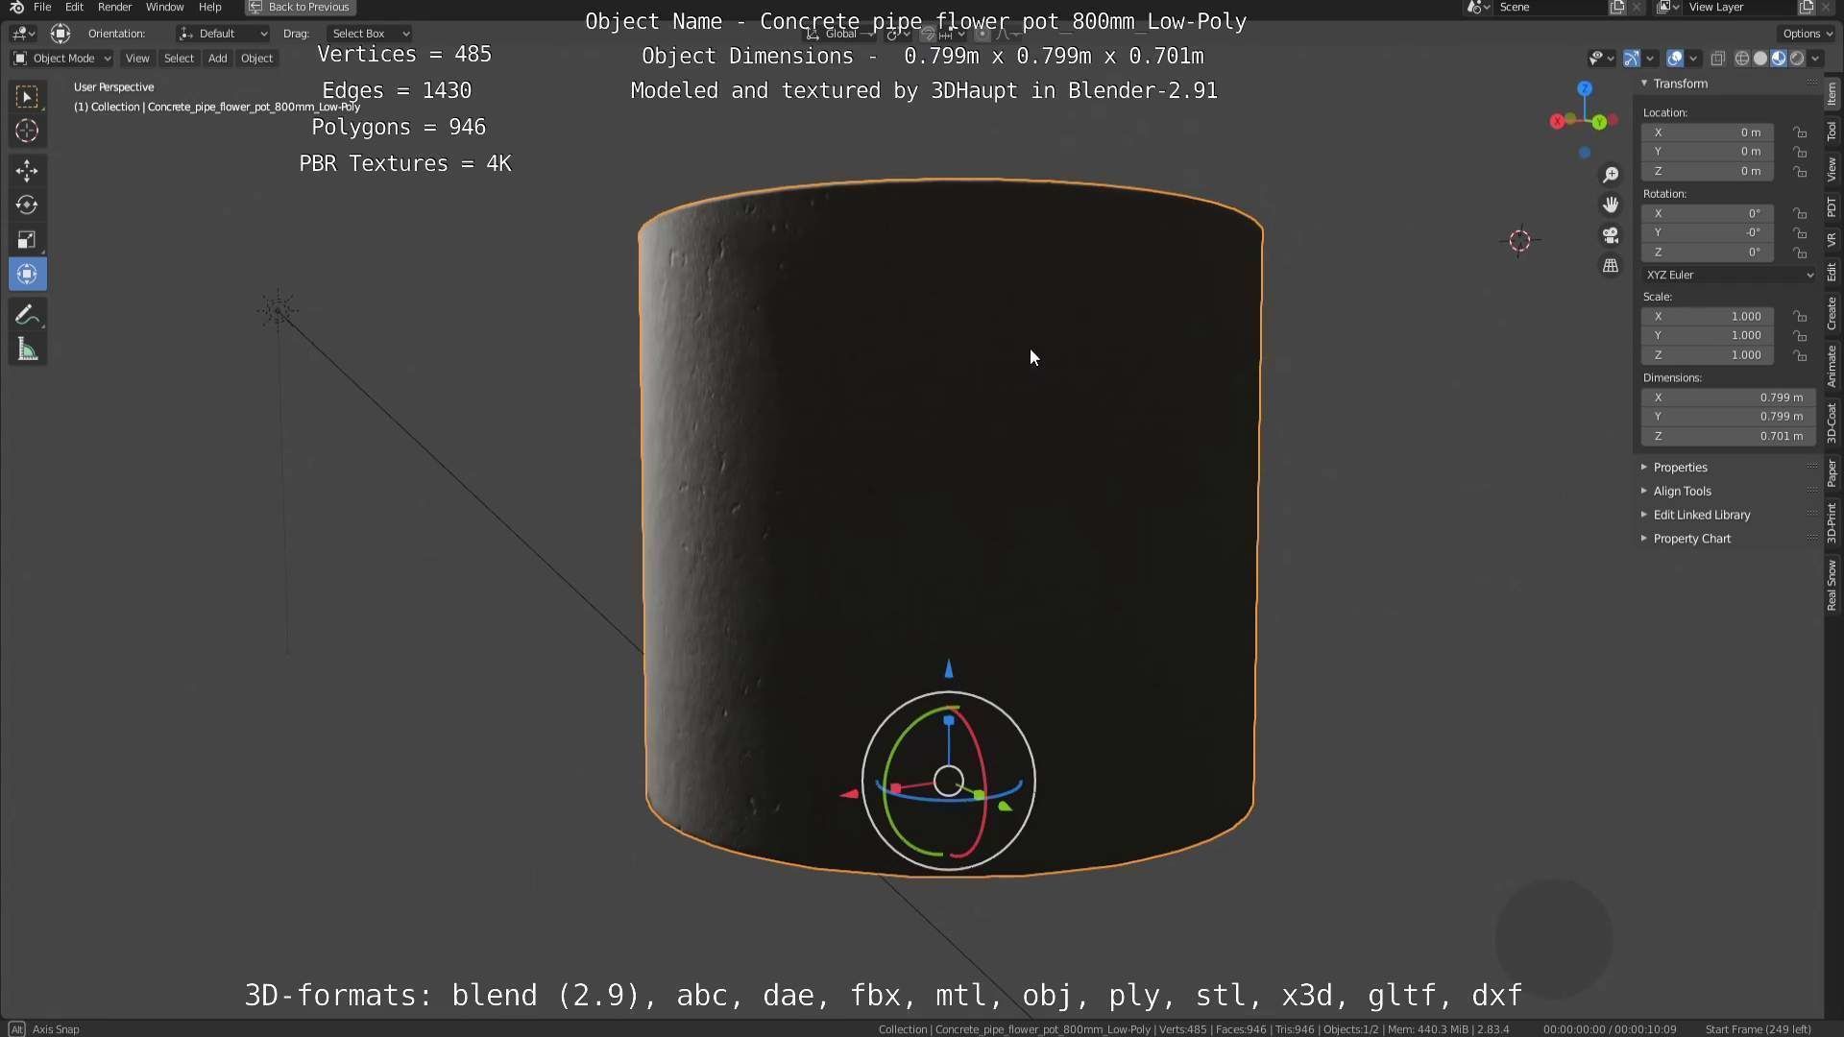The width and height of the screenshot is (1844, 1037).
Task: Select the Move tool
Action: click(x=27, y=171)
